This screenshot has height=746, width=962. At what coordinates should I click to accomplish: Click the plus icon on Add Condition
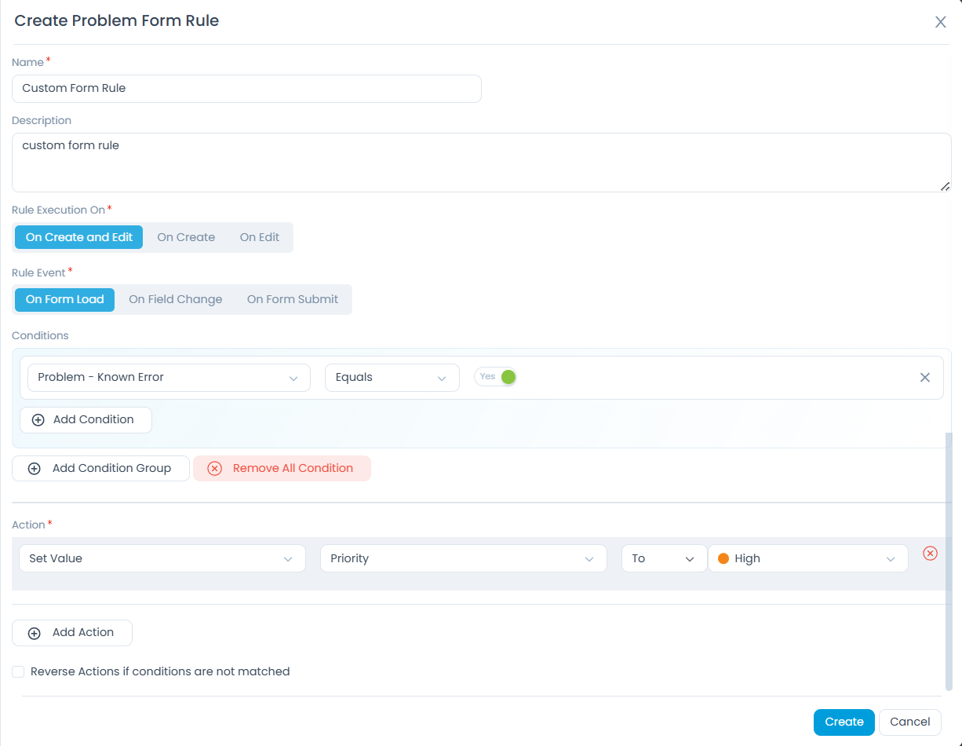pyautogui.click(x=38, y=419)
